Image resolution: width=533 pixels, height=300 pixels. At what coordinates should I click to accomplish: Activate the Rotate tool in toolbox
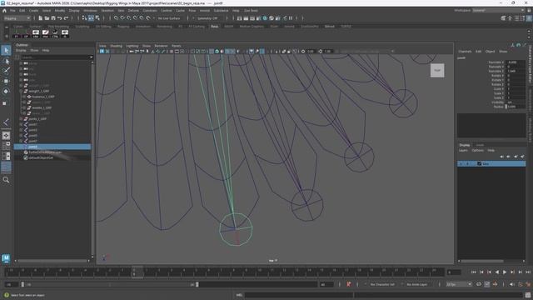tap(6, 91)
